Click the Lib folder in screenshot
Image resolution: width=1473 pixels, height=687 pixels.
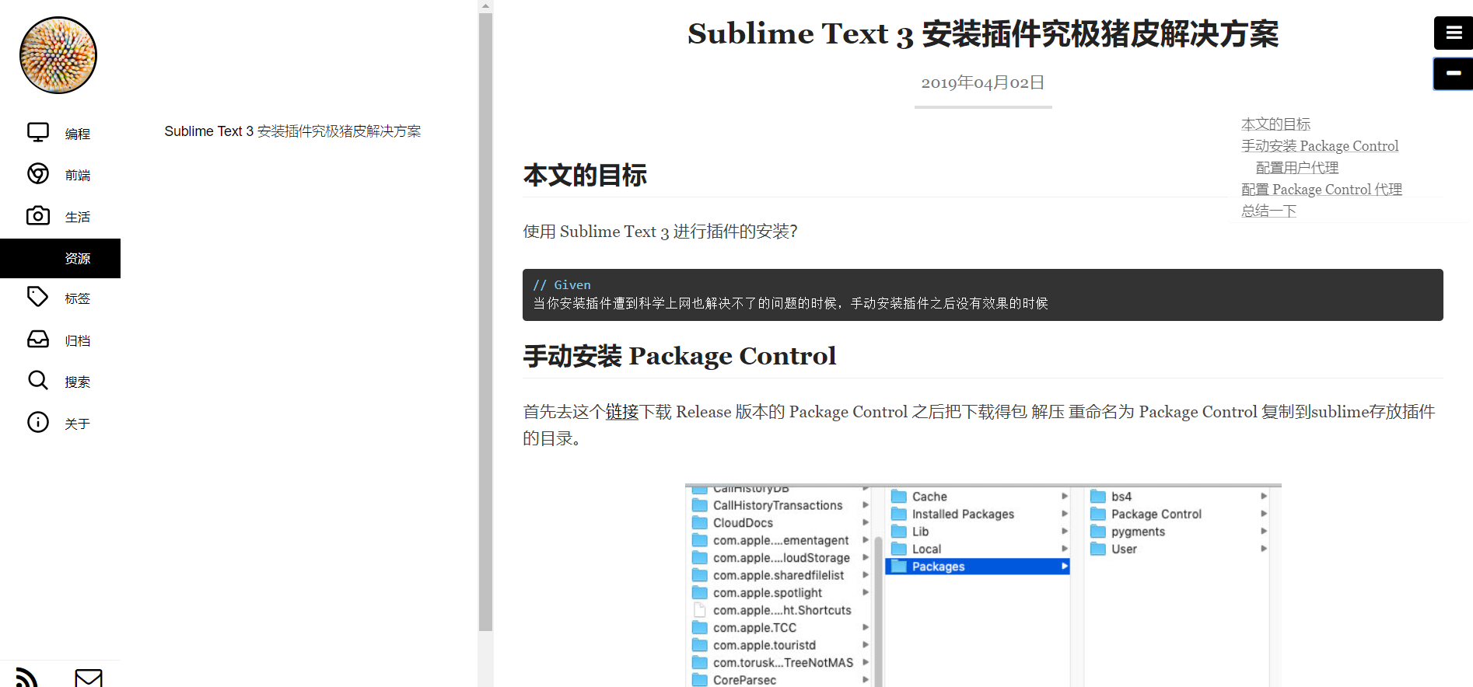click(x=920, y=532)
